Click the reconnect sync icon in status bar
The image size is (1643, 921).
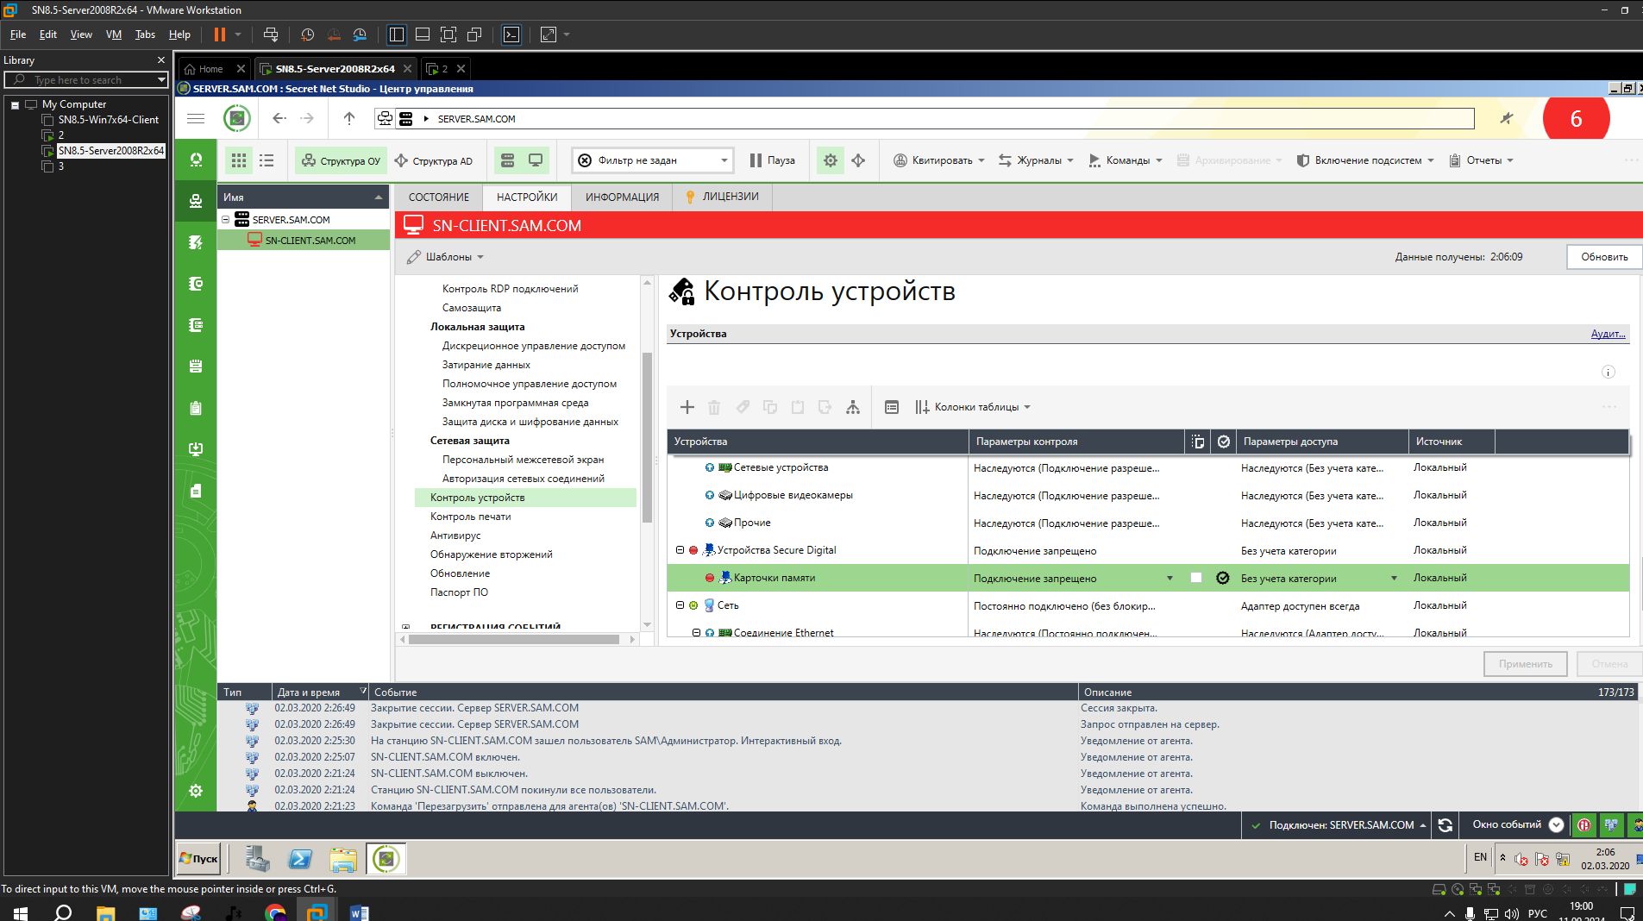(1445, 825)
